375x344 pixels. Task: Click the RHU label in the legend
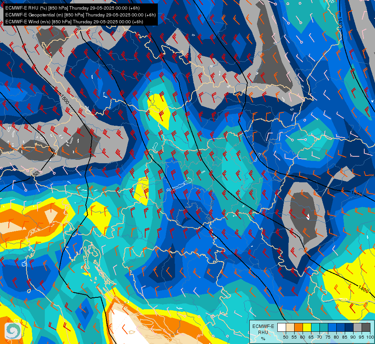(263, 332)
